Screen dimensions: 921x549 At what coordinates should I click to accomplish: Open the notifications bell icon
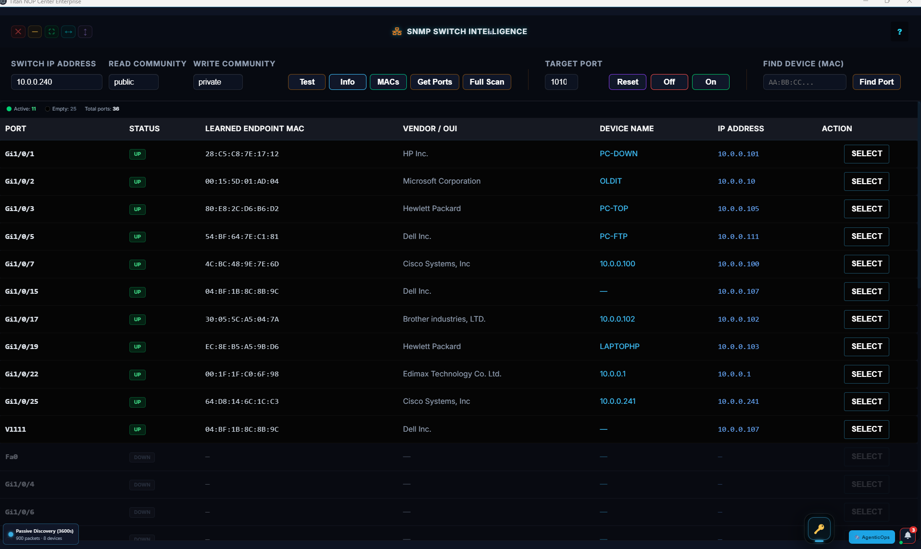tap(908, 536)
